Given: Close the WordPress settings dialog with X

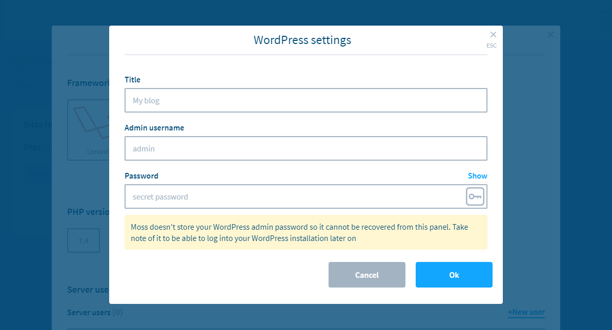Looking at the screenshot, I should [493, 35].
